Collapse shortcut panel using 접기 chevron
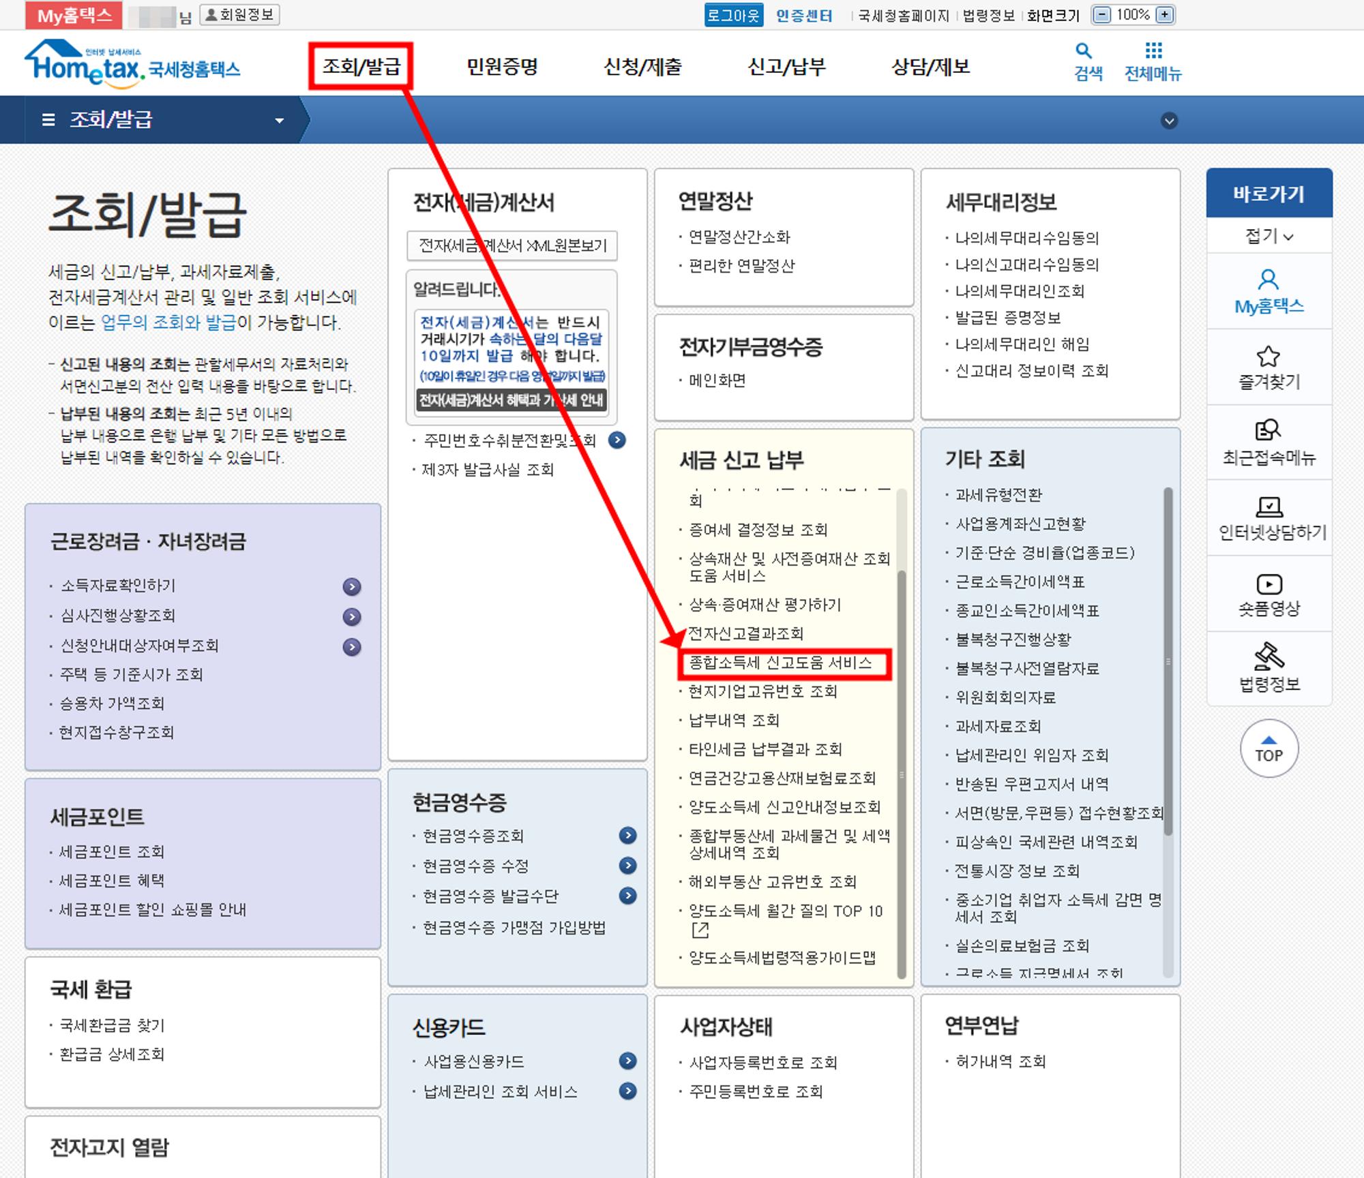1364x1178 pixels. tap(1288, 237)
